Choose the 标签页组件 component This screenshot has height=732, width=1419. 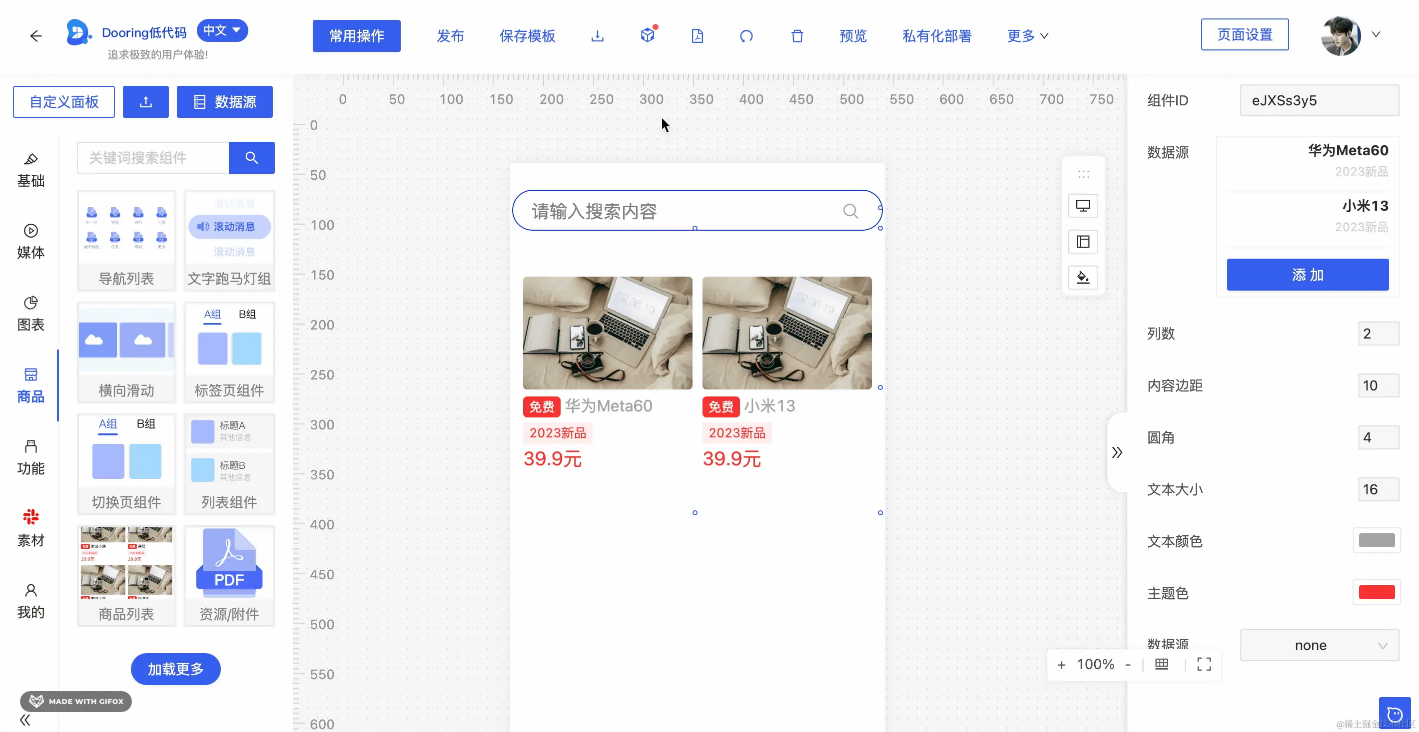229,352
